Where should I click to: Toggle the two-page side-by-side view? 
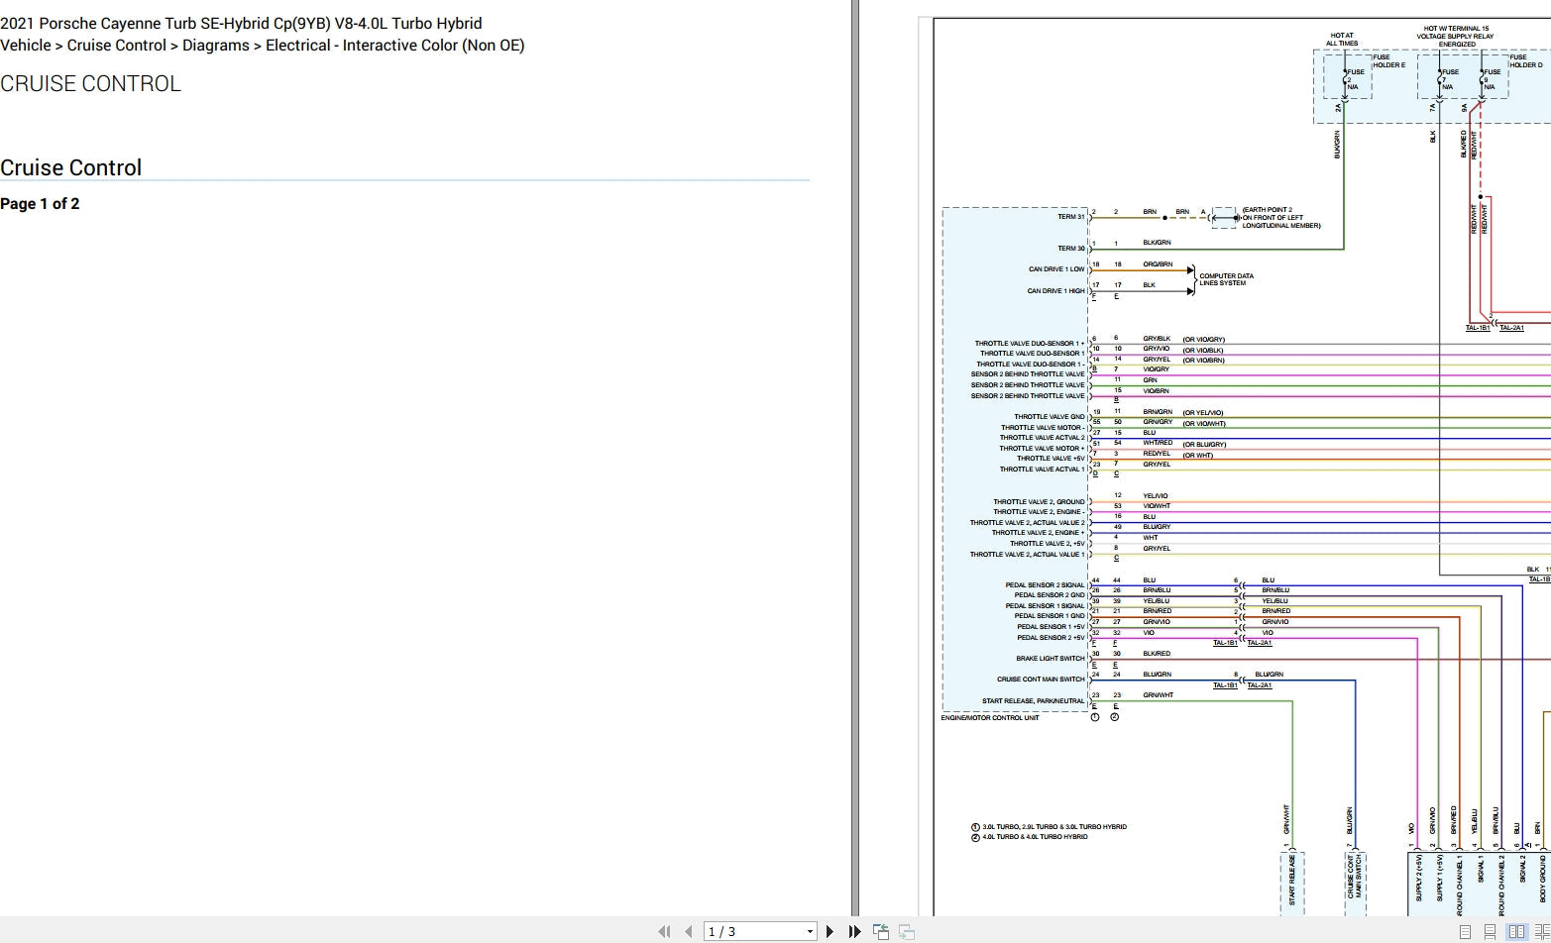coord(1516,931)
